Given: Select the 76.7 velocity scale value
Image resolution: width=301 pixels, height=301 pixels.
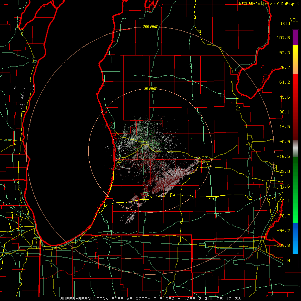Looking at the screenshot, I should (x=285, y=67).
